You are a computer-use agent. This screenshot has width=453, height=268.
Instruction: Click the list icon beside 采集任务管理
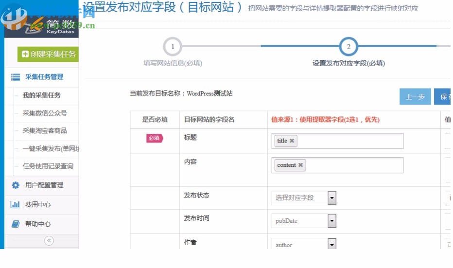[16, 77]
